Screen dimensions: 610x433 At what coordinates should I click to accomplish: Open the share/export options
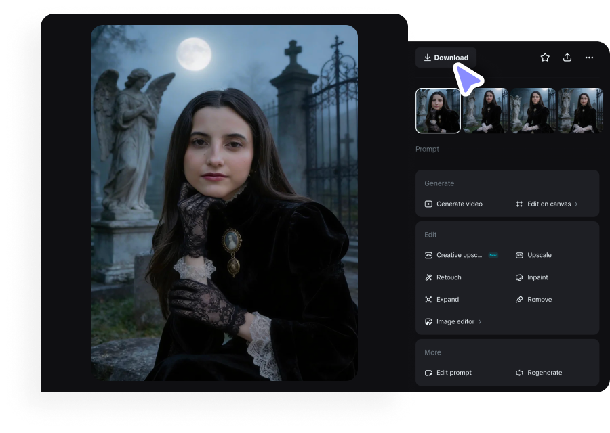click(x=567, y=58)
